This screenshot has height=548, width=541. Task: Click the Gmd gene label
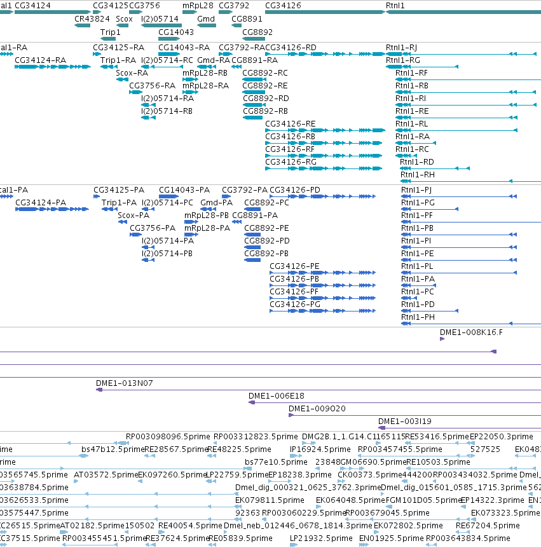(x=206, y=19)
